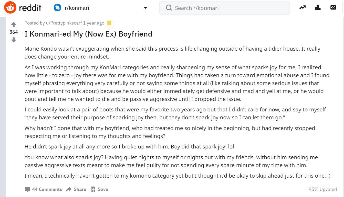The height and width of the screenshot is (197, 344).
Task: Click the magnifying glass search icon
Action: pyautogui.click(x=169, y=8)
